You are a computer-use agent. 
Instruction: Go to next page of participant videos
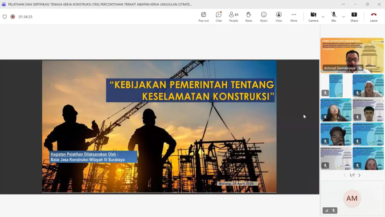tap(359, 175)
